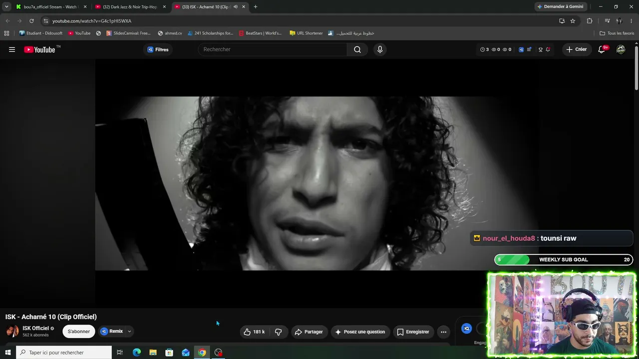This screenshot has height=359, width=639.
Task: Click the Windows taskbar search box
Action: click(64, 353)
